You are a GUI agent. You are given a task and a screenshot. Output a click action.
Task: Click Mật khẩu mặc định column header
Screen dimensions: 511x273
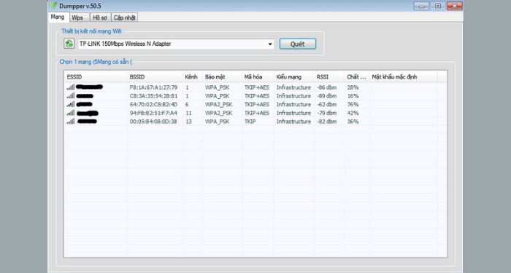(403, 76)
